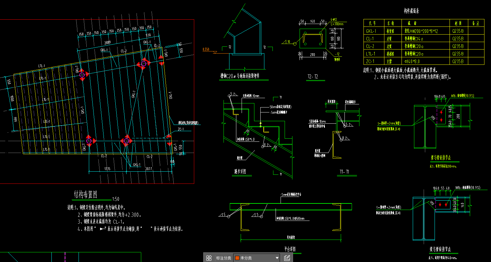Click the 1:50 scale label
The height and width of the screenshot is (262, 491).
coord(116,199)
